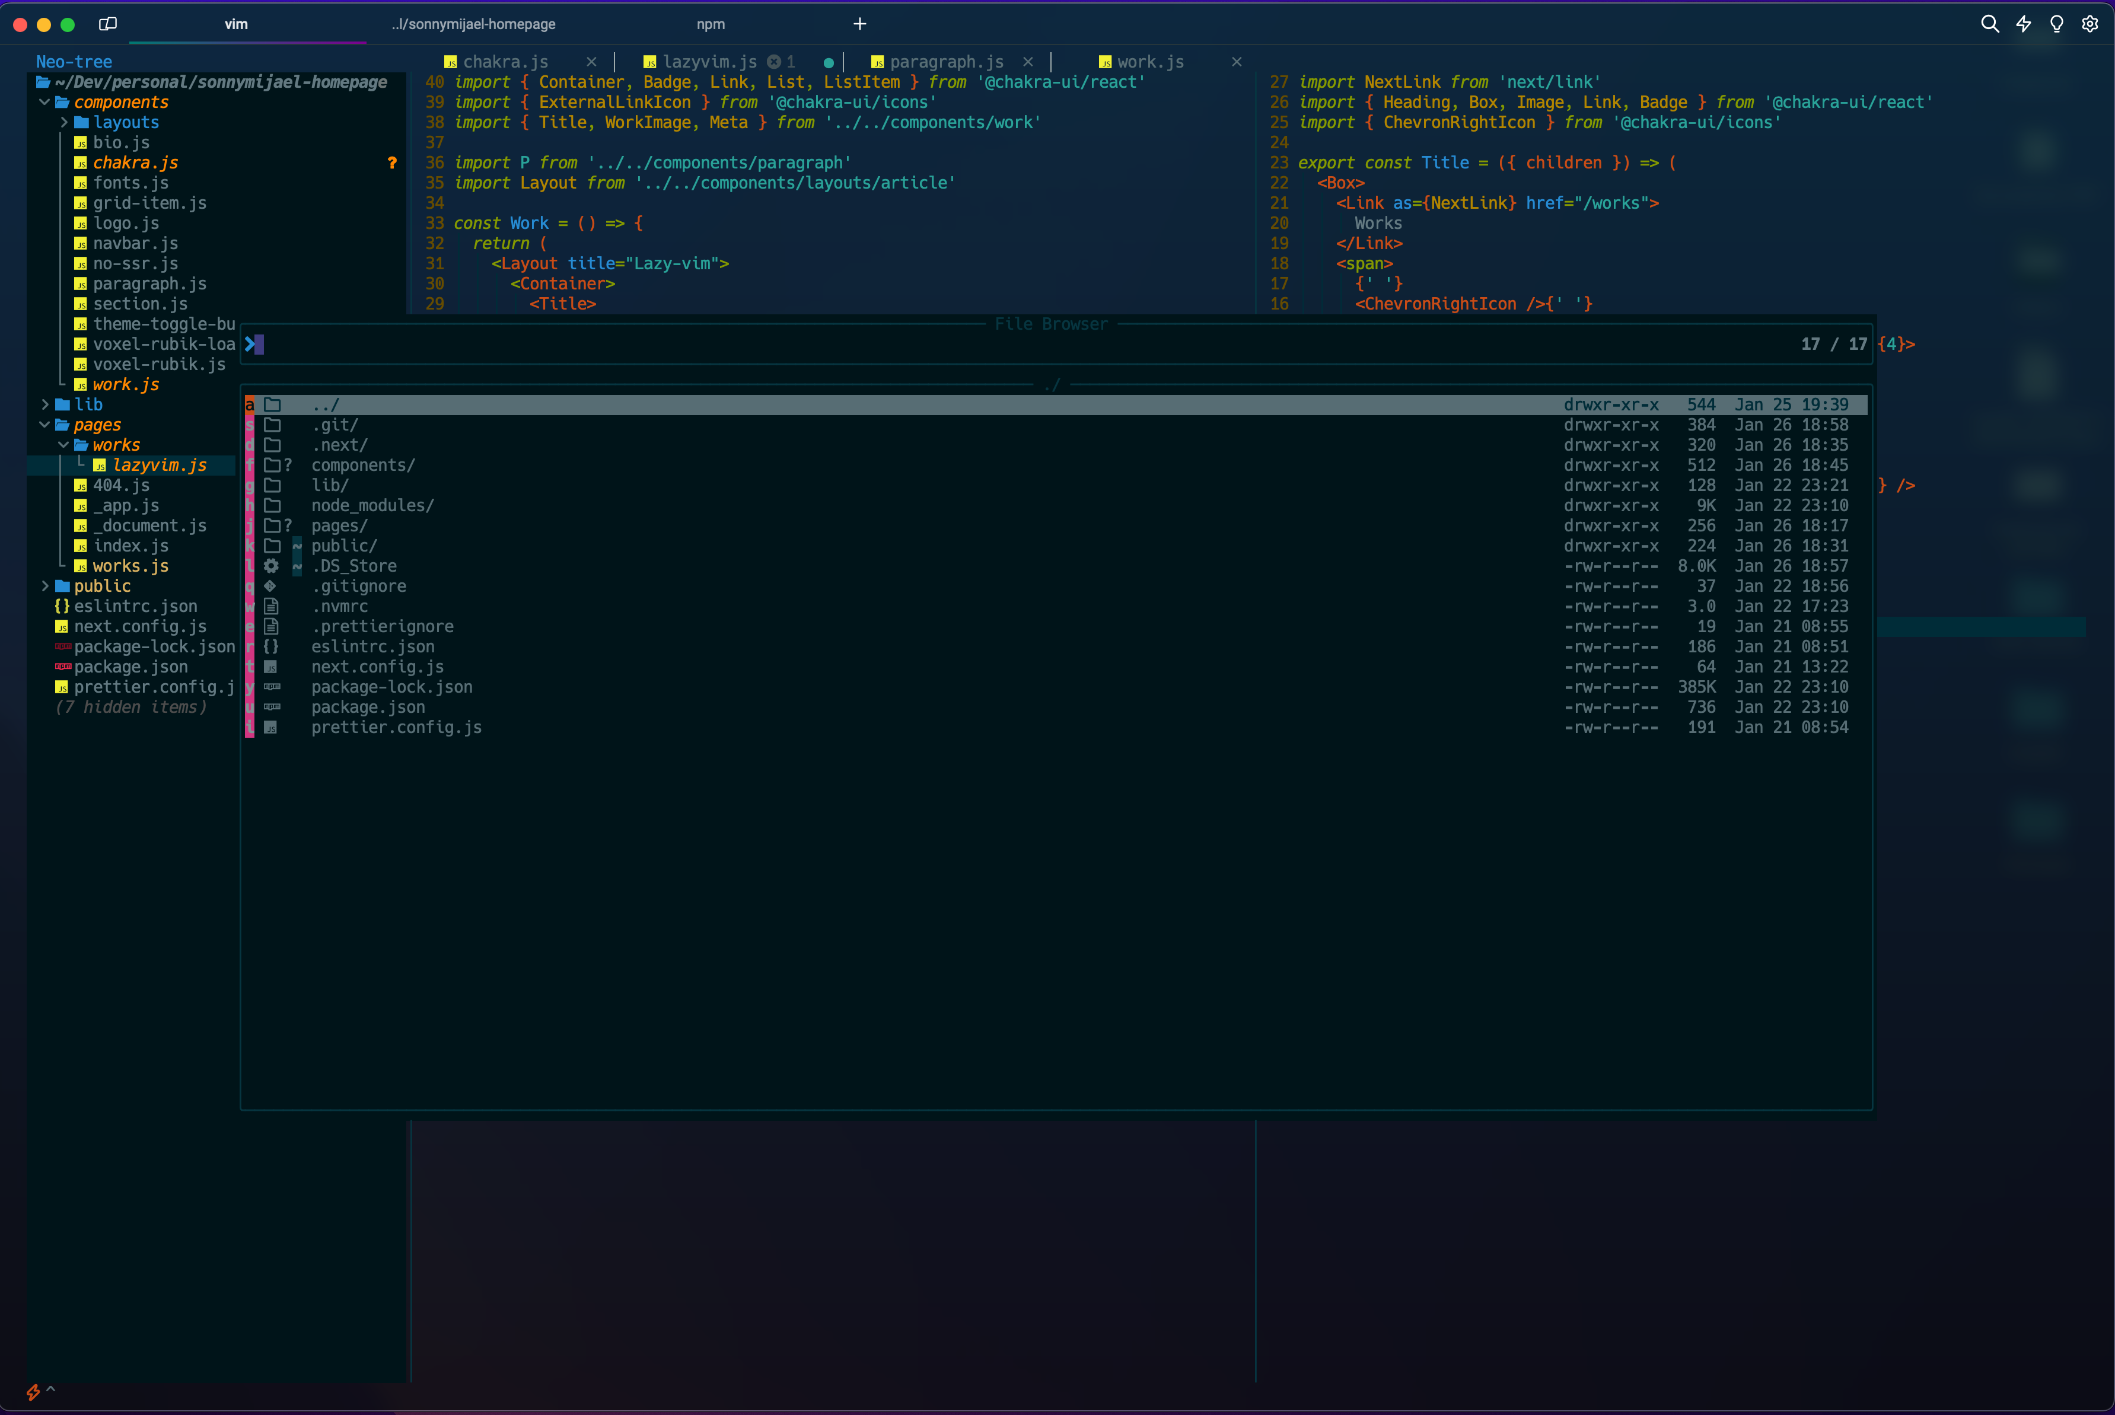The height and width of the screenshot is (1415, 2115).
Task: Select the ../ parent directory row
Action: tap(1056, 405)
